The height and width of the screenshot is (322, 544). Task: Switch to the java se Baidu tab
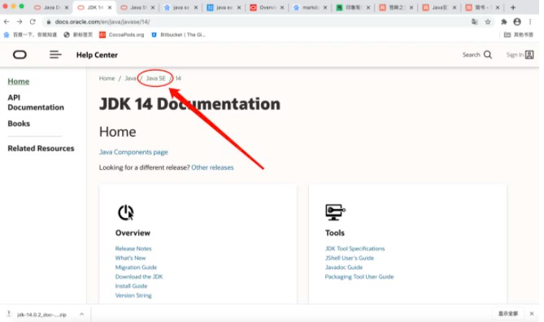tap(180, 7)
